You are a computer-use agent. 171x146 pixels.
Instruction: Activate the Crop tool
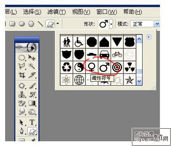(22, 75)
